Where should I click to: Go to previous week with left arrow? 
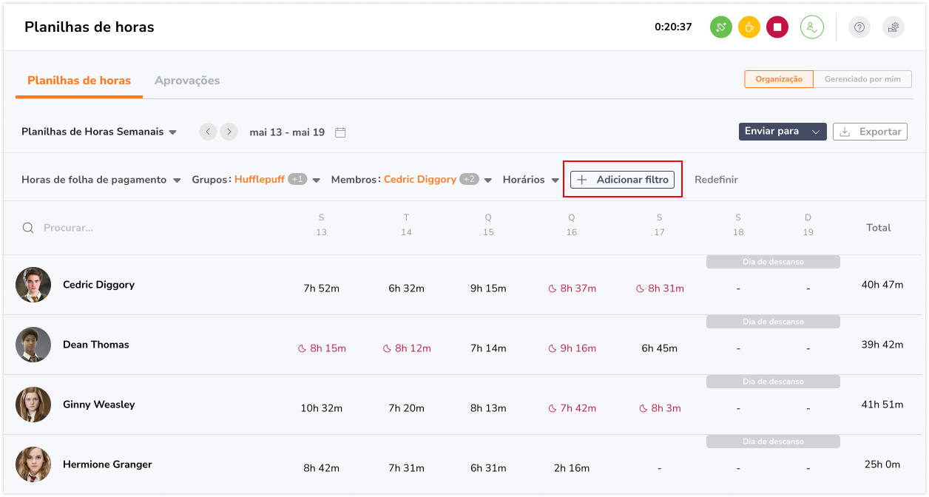pyautogui.click(x=209, y=132)
